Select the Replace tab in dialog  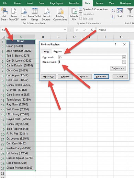point(57,51)
